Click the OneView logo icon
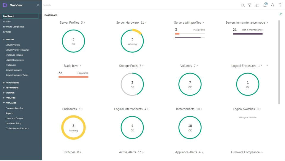 click(x=5, y=5)
